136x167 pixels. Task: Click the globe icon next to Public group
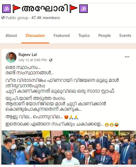[x=3, y=18]
